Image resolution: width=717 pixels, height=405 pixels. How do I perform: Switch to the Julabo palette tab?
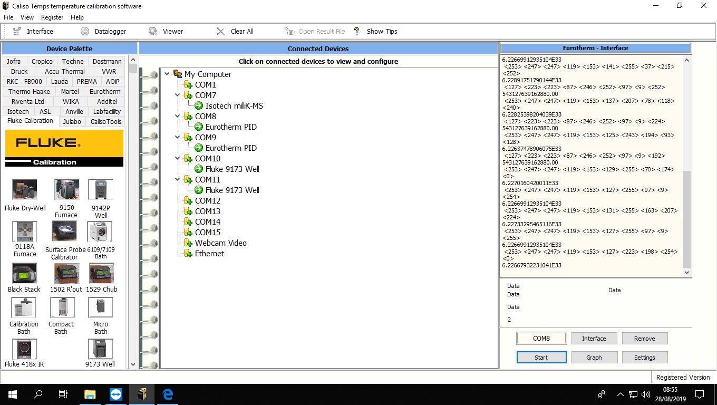click(x=72, y=121)
